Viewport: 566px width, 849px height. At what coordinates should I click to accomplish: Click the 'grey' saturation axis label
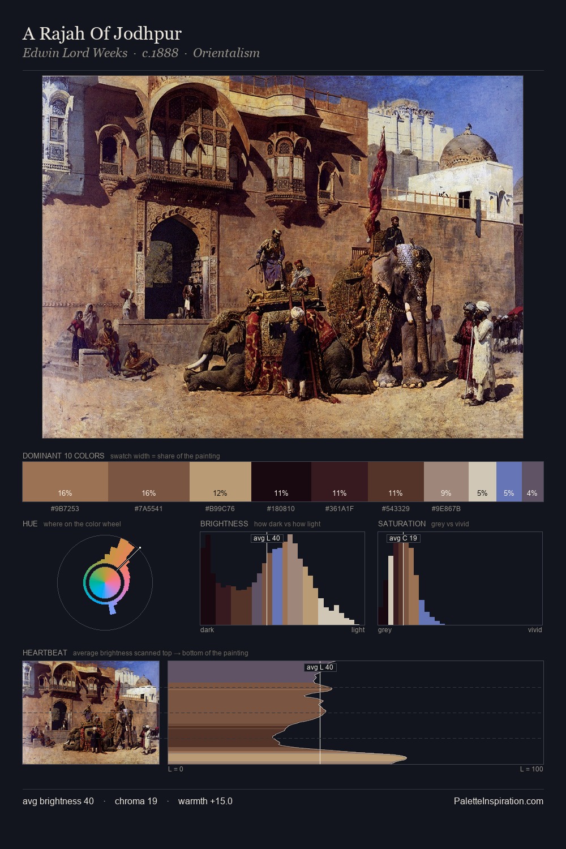(x=385, y=630)
